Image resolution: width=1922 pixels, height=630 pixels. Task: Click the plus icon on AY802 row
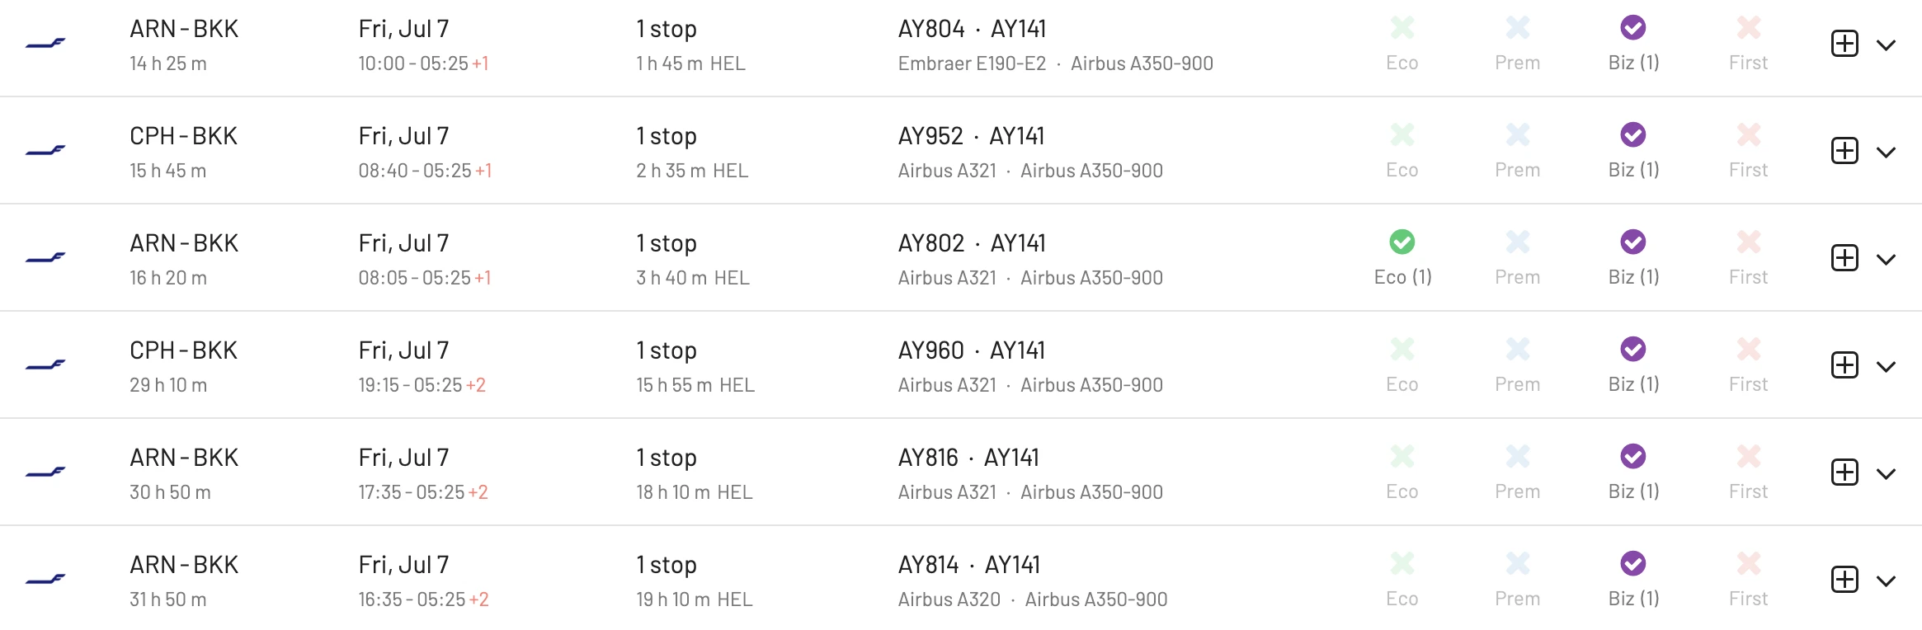pos(1844,258)
